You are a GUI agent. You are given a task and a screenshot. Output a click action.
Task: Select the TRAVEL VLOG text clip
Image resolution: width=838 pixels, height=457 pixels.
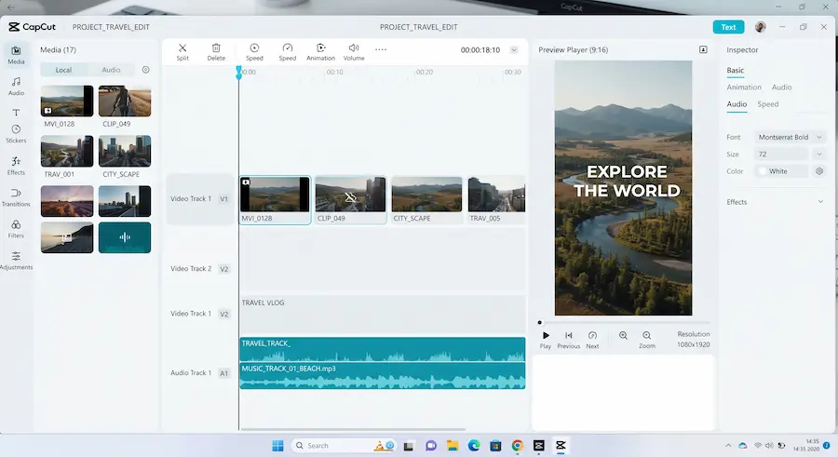point(383,315)
